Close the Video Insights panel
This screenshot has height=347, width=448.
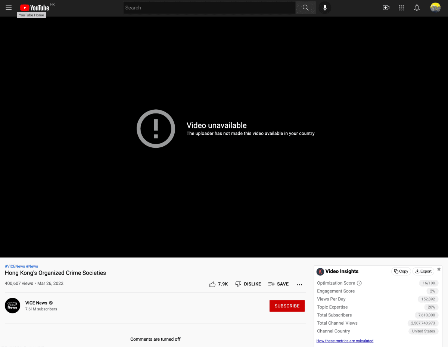(439, 269)
